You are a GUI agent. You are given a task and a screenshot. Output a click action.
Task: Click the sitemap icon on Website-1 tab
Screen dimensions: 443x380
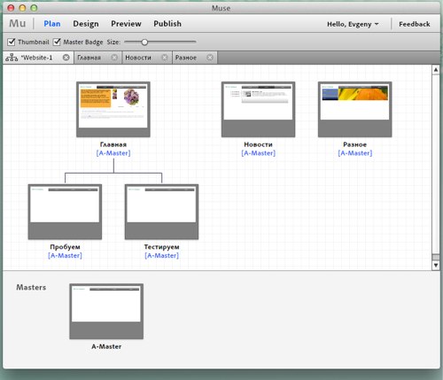(x=12, y=58)
